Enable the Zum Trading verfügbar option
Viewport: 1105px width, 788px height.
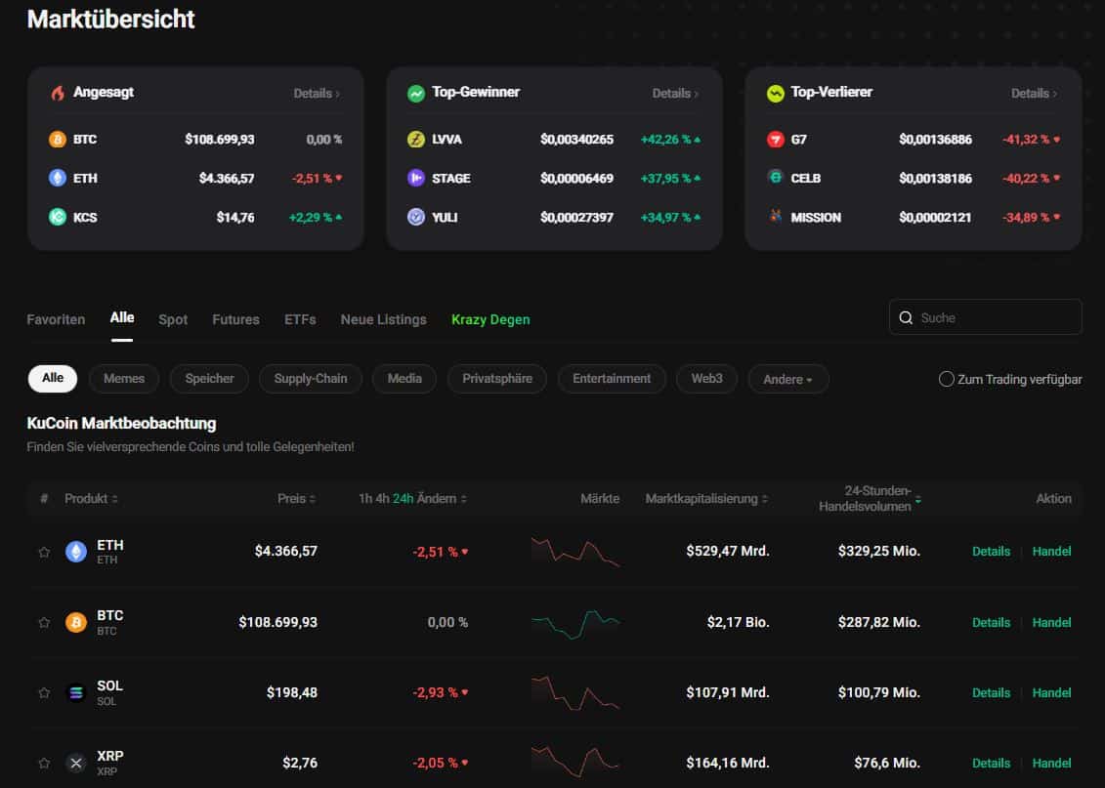pos(946,379)
